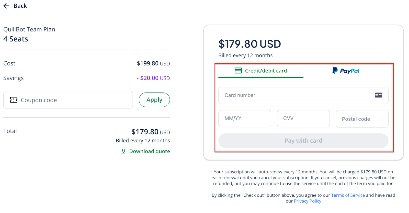Click the green credit card icon

tap(238, 71)
